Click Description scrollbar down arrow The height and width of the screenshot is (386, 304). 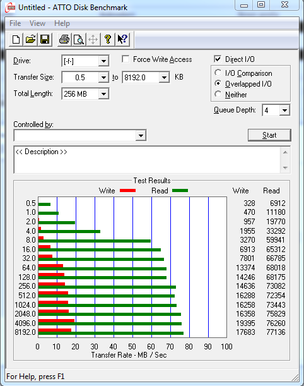coord(285,168)
